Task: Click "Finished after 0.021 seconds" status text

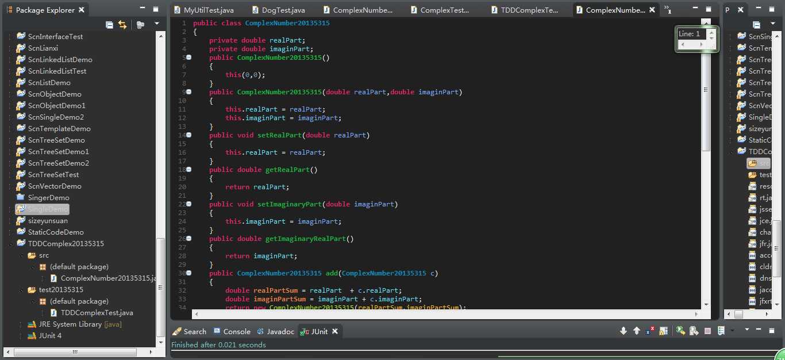Action: coord(218,345)
